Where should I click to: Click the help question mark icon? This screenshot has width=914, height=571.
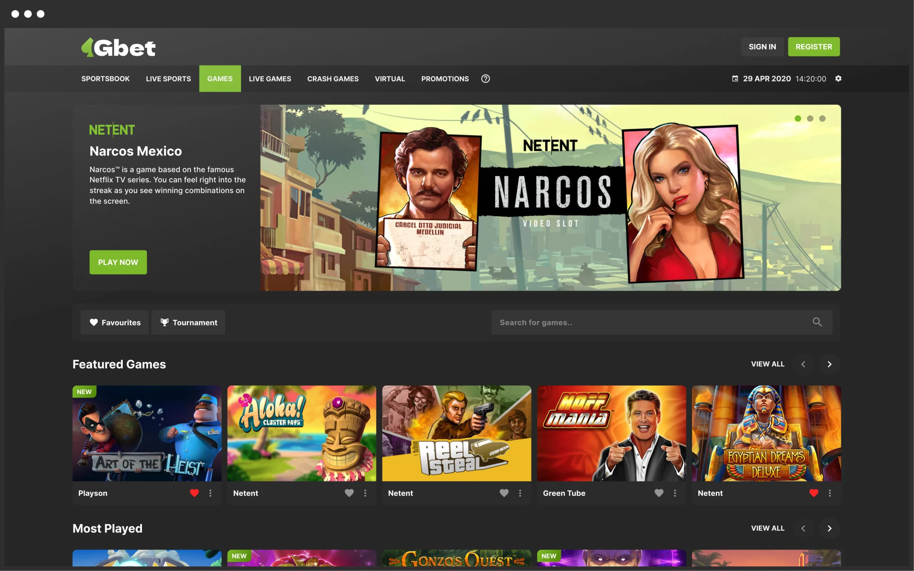pos(485,79)
